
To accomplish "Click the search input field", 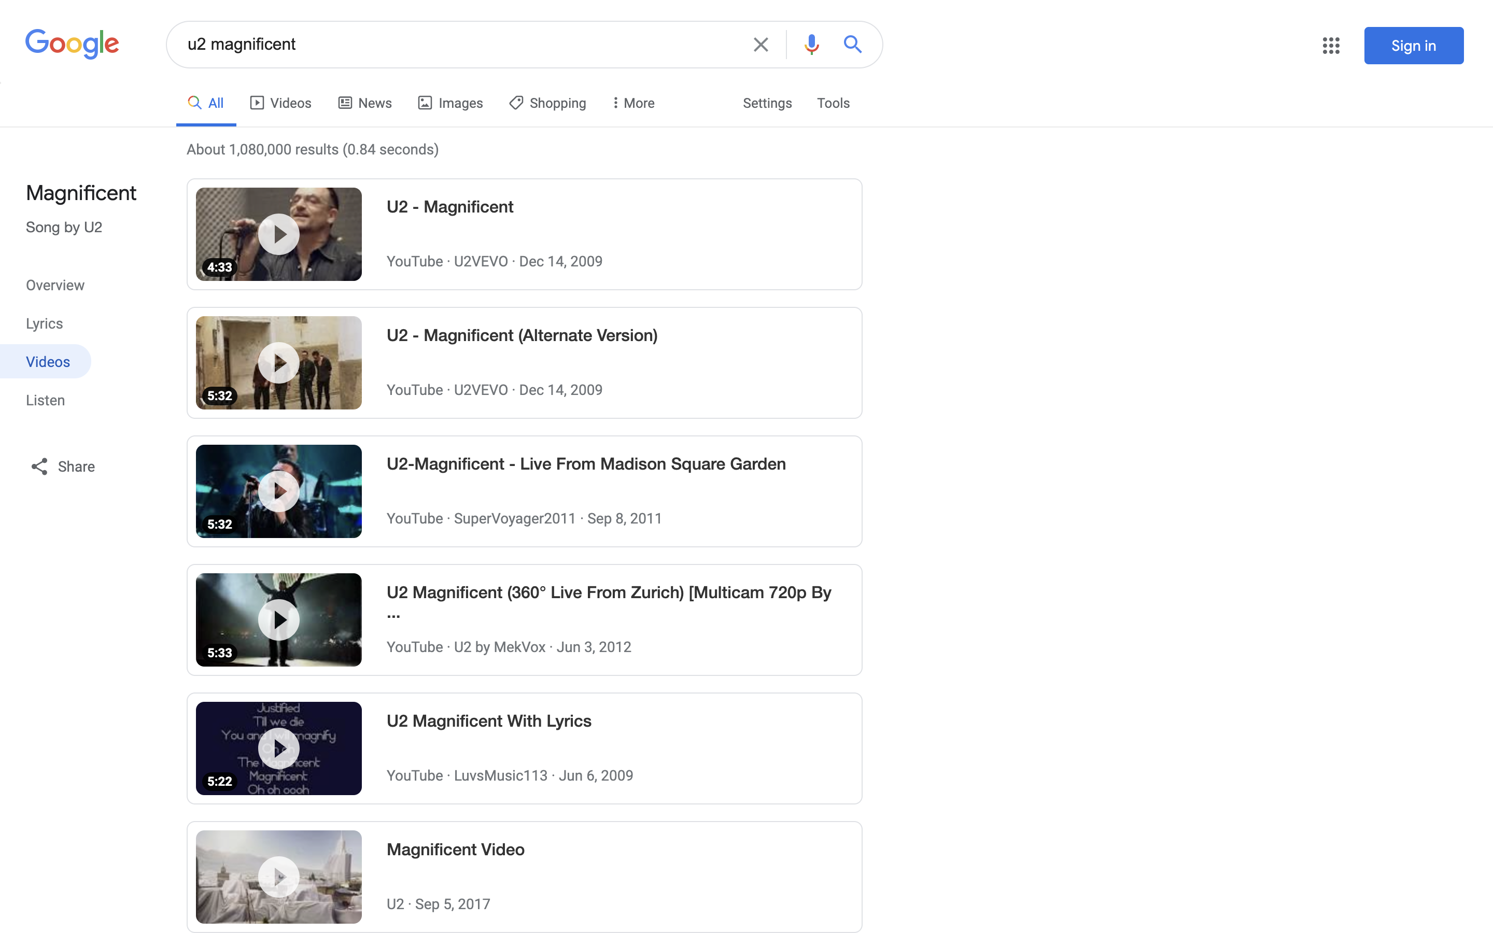I will click(x=457, y=45).
